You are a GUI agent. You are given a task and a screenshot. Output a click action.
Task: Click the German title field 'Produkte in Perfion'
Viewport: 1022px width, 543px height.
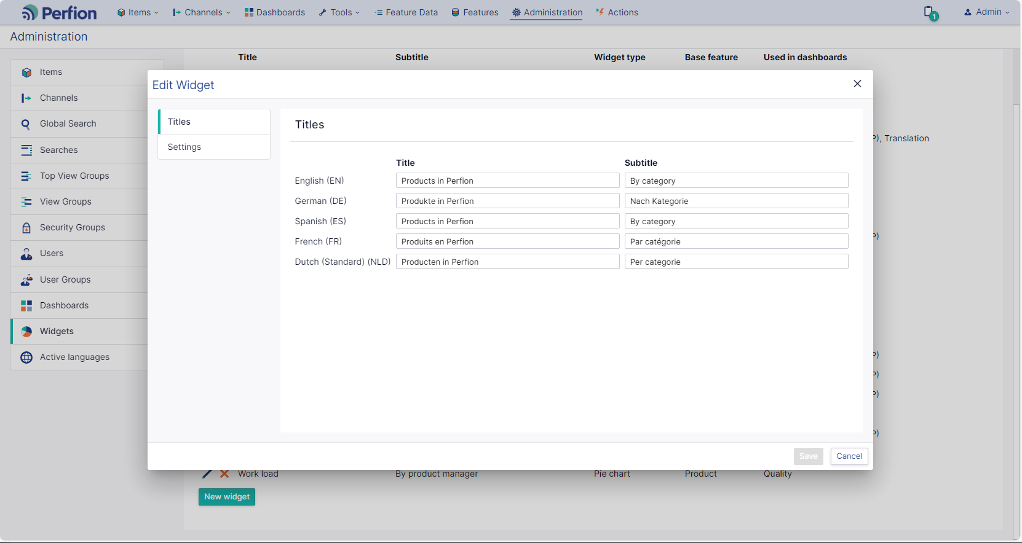507,201
